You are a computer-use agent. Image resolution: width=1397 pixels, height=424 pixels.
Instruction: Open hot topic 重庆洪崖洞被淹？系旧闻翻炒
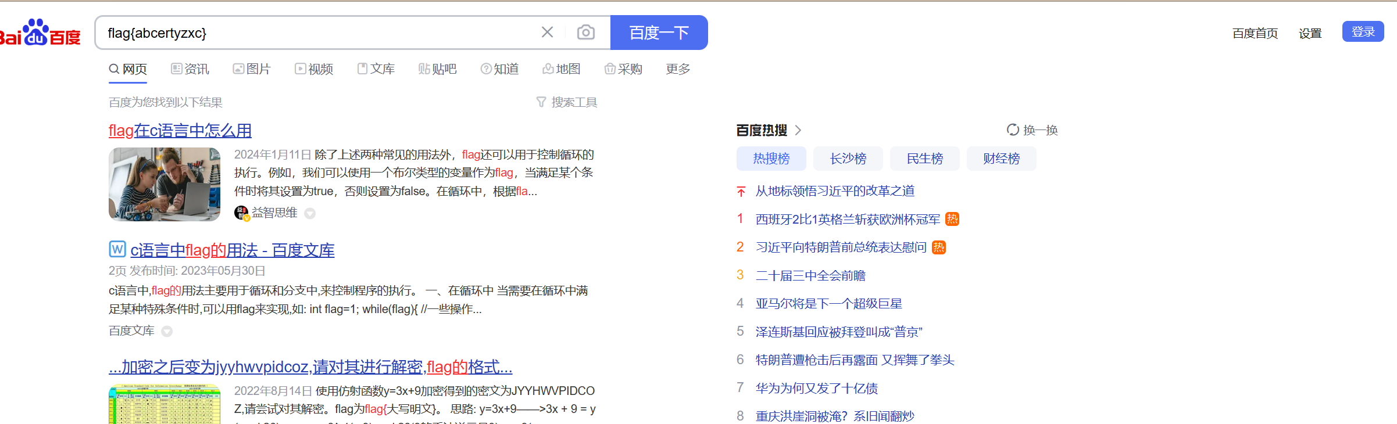tap(835, 416)
